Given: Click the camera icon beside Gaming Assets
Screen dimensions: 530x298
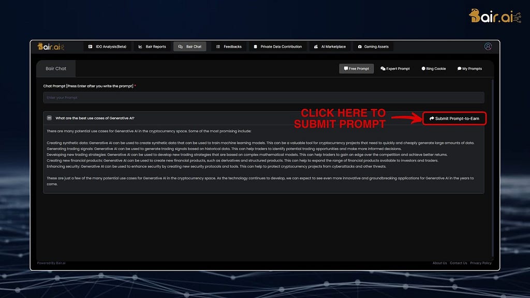Looking at the screenshot, I should click(x=360, y=47).
